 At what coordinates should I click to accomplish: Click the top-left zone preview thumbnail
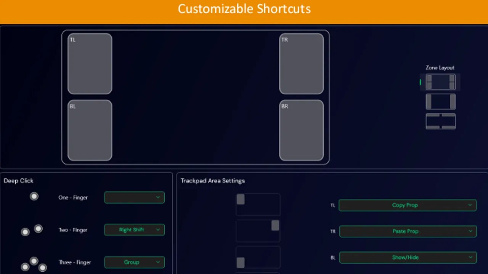click(x=258, y=205)
